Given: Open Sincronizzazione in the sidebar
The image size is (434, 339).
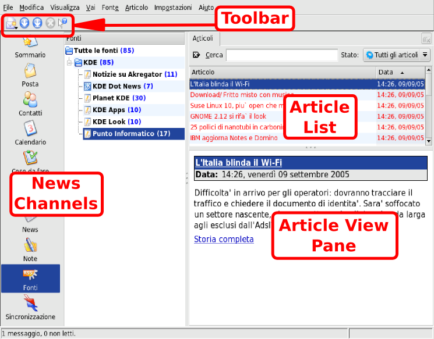Looking at the screenshot, I should (x=30, y=307).
